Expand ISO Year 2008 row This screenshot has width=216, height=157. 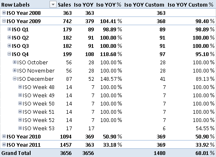tap(4, 13)
